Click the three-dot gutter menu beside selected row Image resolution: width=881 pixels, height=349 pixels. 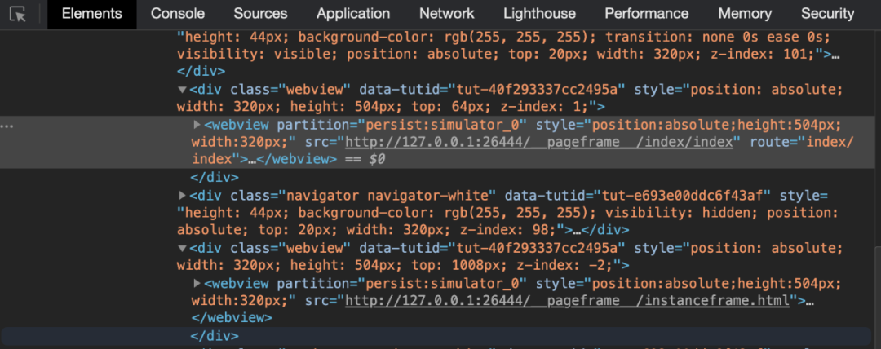(7, 127)
